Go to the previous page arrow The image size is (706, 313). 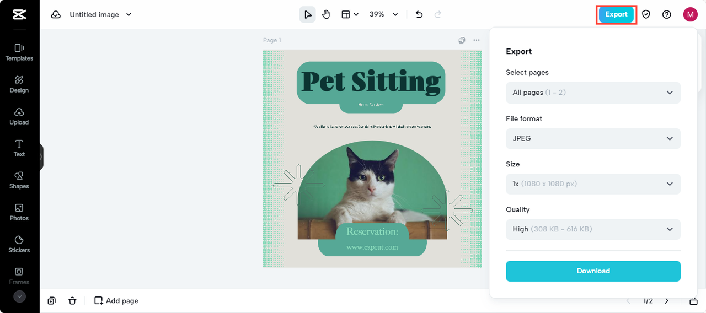click(x=628, y=301)
